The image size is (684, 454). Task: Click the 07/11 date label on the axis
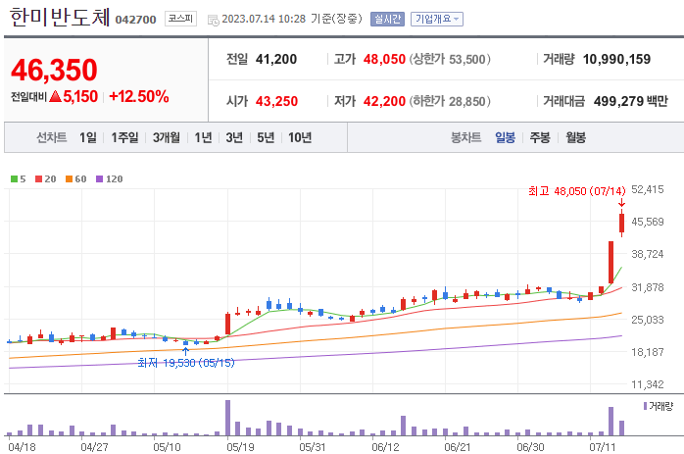[x=603, y=447]
